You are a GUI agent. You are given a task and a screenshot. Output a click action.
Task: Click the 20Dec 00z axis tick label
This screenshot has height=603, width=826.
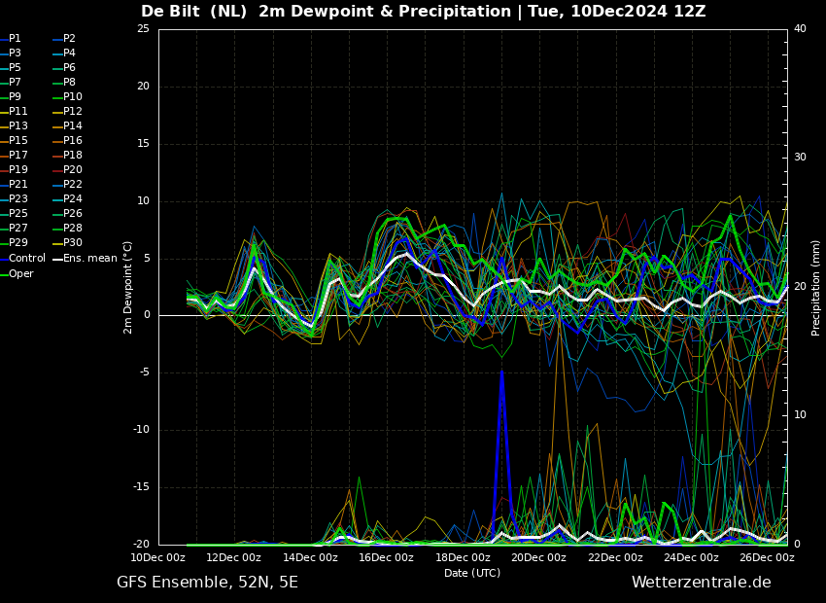539,557
